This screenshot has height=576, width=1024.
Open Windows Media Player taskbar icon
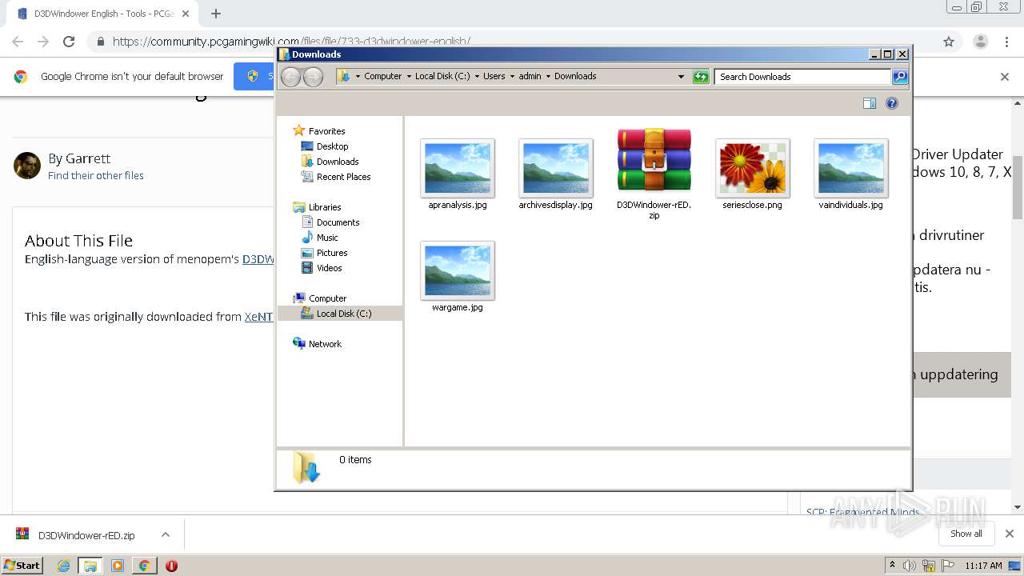point(118,566)
